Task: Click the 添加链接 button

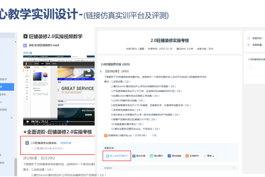Action: pyautogui.click(x=174, y=156)
